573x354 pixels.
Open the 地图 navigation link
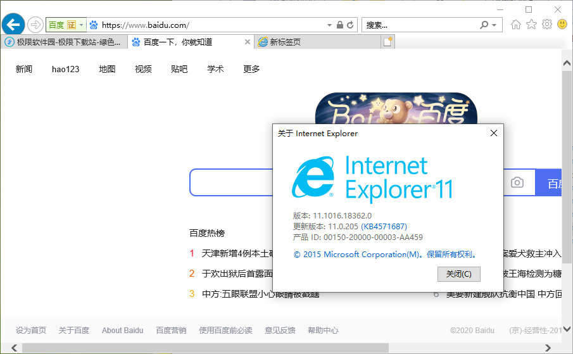[x=107, y=69]
